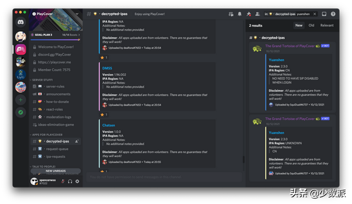The width and height of the screenshot is (352, 204).
Task: Collapse the SERVER STUFF category
Action: 41,80
